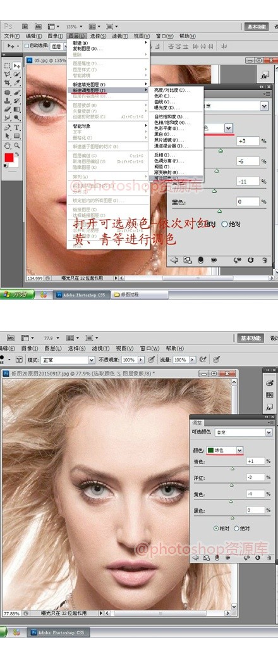Click the red foreground color swatch
Viewport: 278px width, 666px height.
(x=9, y=158)
